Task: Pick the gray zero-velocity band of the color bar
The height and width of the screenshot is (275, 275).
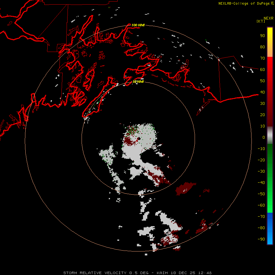Action: (270, 135)
